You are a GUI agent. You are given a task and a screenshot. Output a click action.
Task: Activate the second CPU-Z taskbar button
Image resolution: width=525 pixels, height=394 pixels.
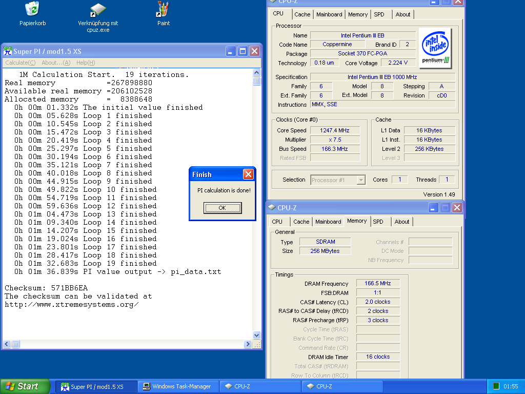click(342, 387)
